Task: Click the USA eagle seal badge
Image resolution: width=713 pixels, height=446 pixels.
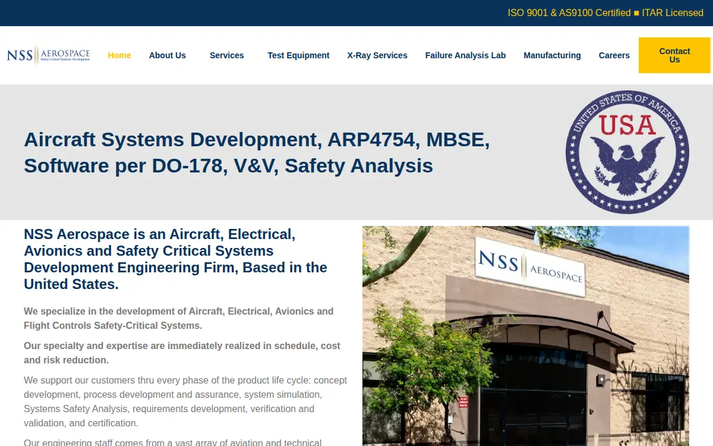Action: click(x=627, y=152)
